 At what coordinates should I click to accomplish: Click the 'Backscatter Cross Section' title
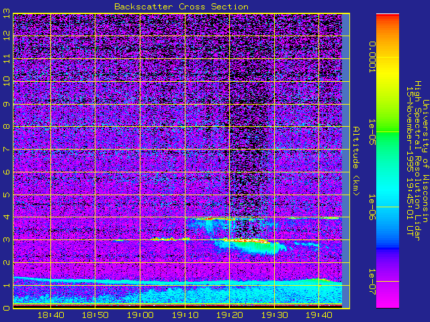click(181, 7)
